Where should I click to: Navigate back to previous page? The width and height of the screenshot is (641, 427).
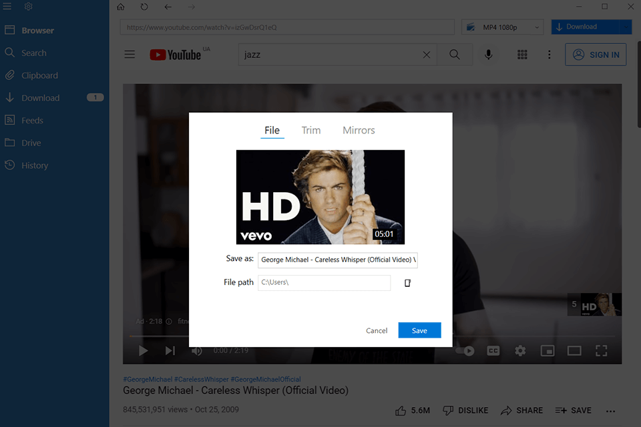click(168, 7)
